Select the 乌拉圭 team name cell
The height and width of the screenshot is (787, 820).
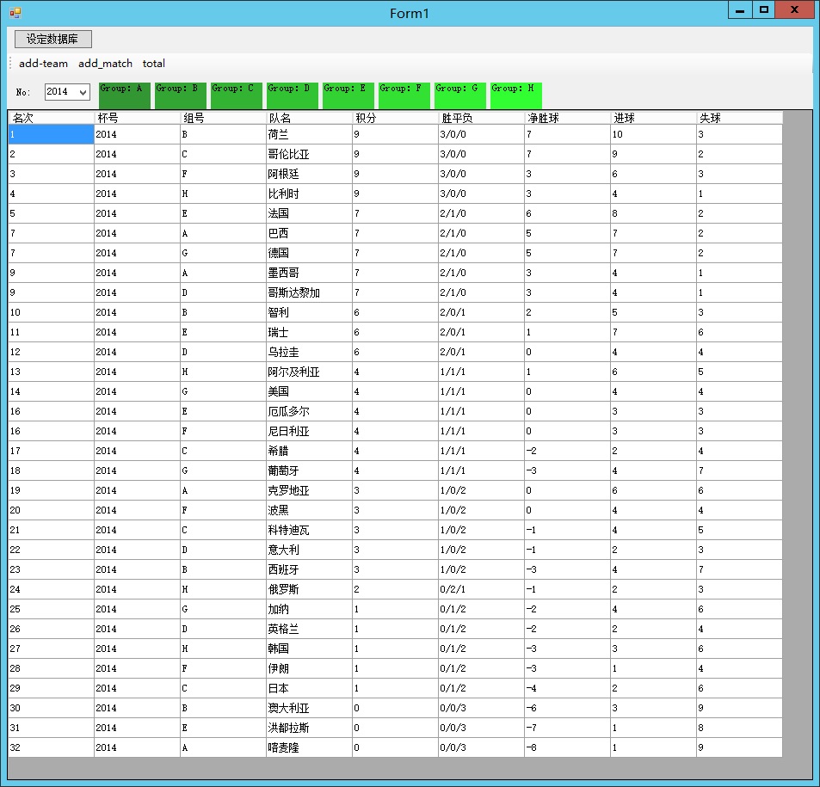309,352
